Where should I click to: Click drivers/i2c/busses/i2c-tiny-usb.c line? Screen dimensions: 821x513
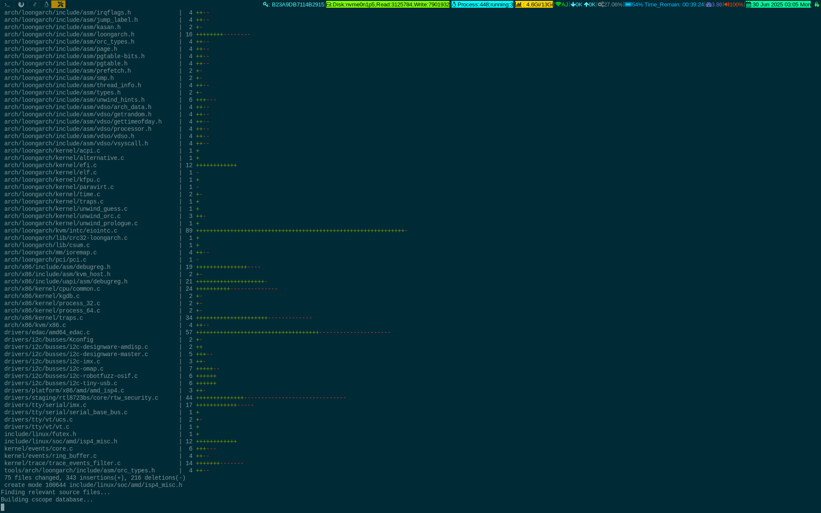110,383
